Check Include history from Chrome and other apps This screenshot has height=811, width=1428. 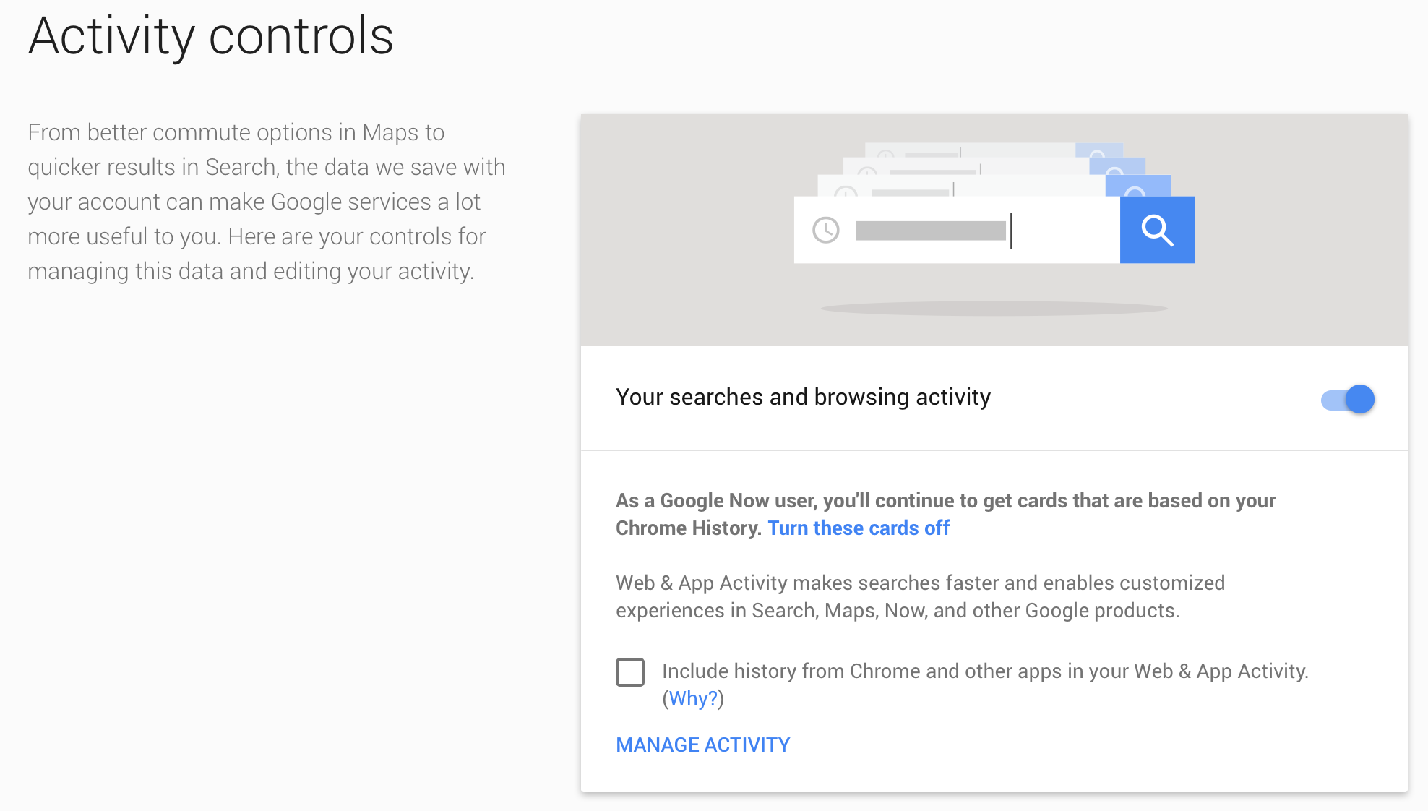pyautogui.click(x=631, y=672)
